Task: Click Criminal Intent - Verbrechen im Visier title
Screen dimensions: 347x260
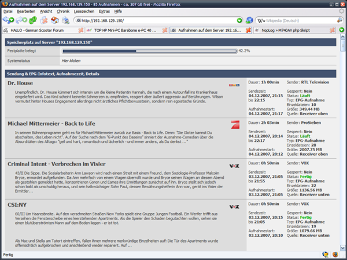Action: tap(57, 164)
